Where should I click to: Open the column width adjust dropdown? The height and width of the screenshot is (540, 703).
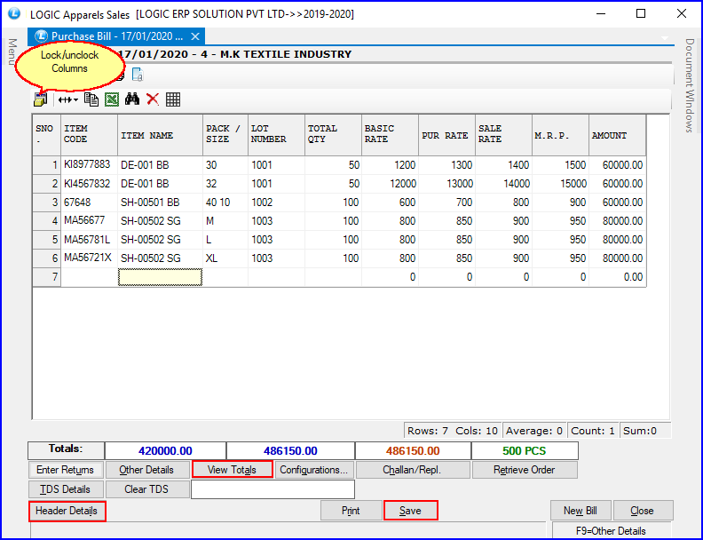[x=68, y=99]
